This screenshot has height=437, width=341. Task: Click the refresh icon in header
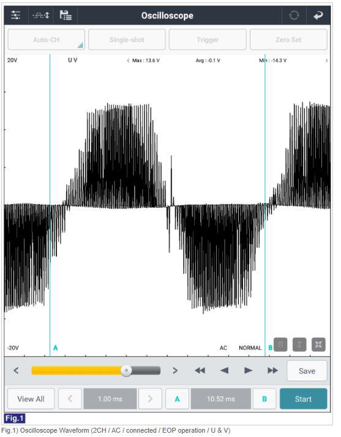[x=294, y=15]
